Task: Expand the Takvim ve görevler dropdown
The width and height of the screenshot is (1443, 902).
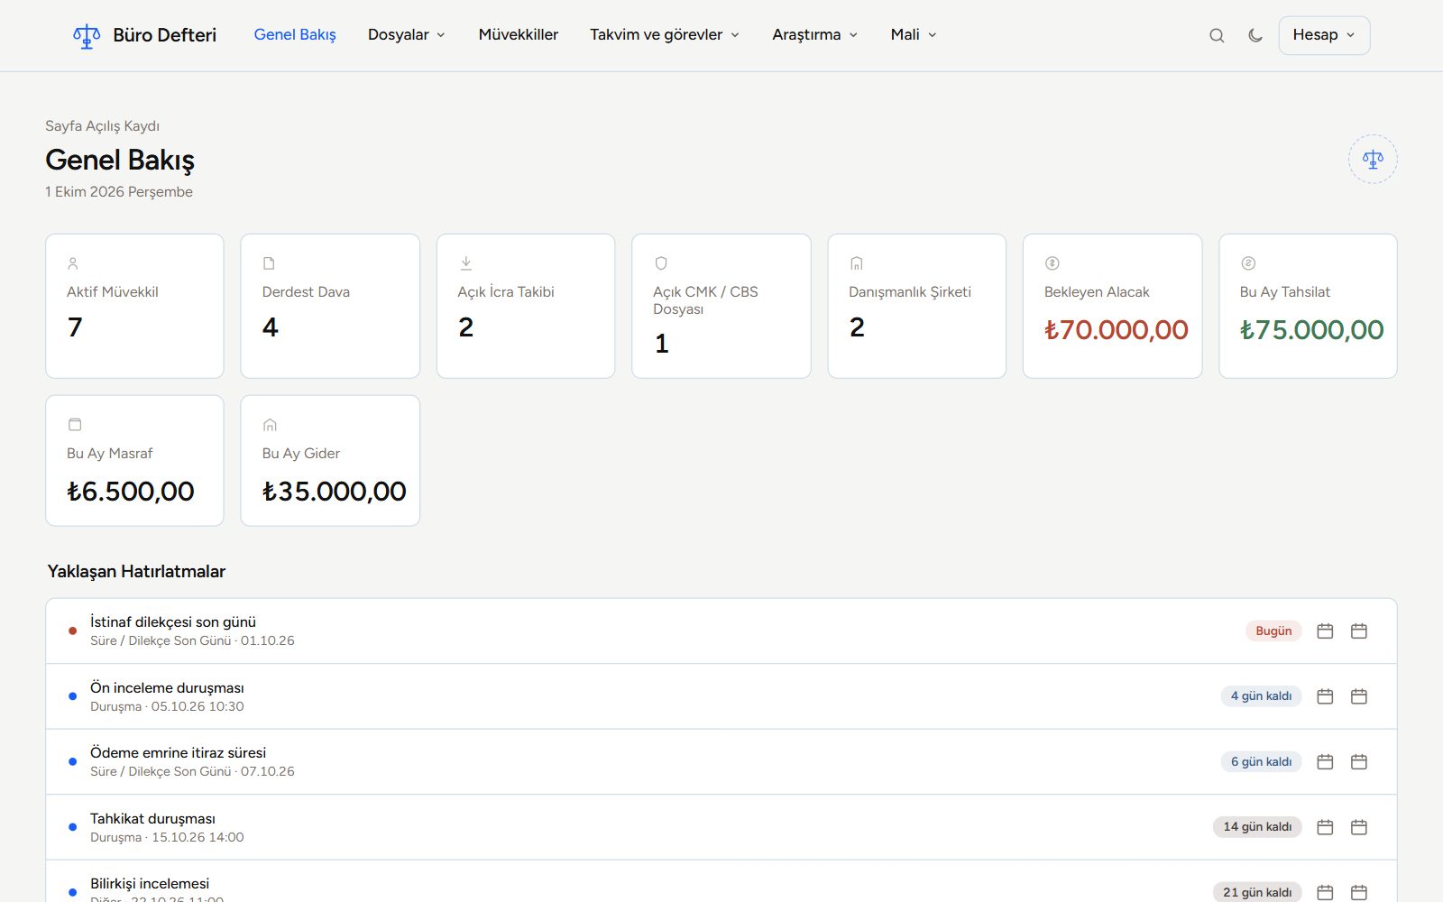Action: (x=665, y=34)
